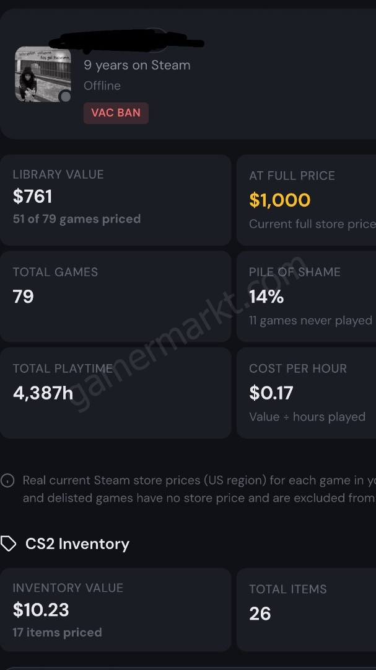Screen dimensions: 376x670
Task: Click the '11 games never played' text
Action: 311,321
